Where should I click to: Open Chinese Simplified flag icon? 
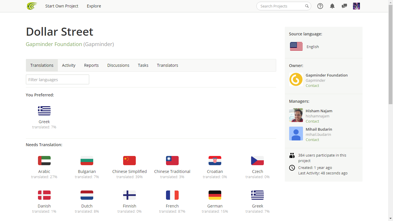(x=129, y=161)
